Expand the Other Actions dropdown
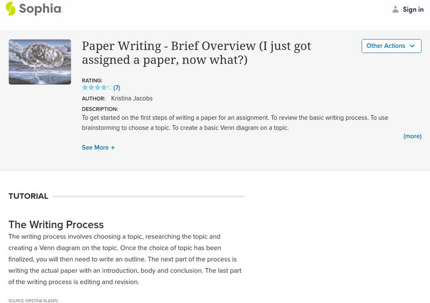 (391, 46)
